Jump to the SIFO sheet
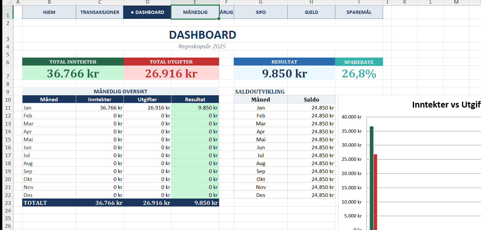 (261, 12)
